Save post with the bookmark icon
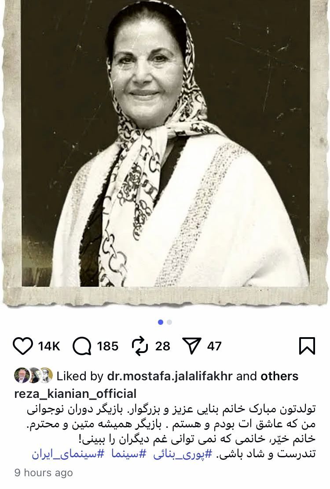The height and width of the screenshot is (489, 330). pyautogui.click(x=307, y=346)
